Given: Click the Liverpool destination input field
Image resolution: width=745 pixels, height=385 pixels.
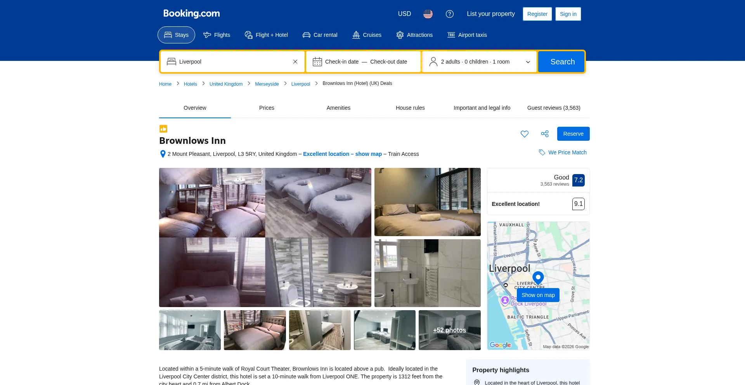Looking at the screenshot, I should (233, 62).
